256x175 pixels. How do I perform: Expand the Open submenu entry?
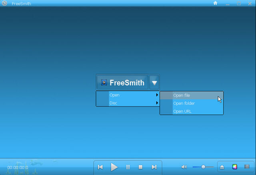(128, 95)
